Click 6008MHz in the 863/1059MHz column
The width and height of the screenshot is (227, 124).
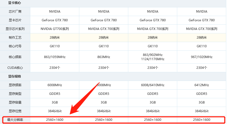click(x=55, y=85)
